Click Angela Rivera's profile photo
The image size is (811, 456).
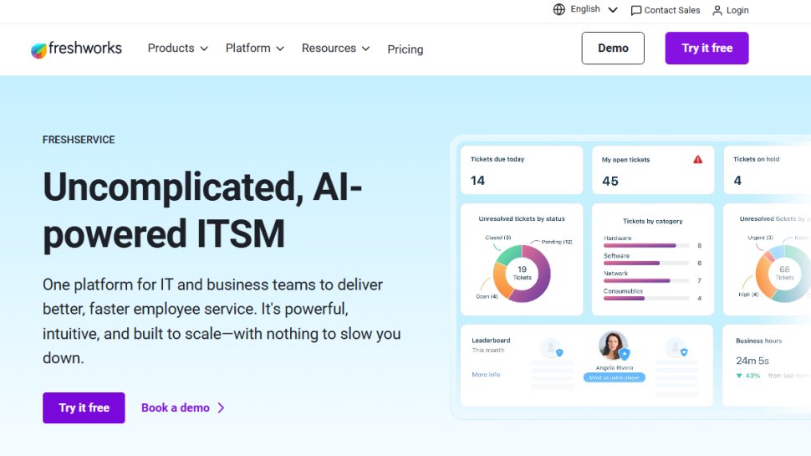(613, 346)
